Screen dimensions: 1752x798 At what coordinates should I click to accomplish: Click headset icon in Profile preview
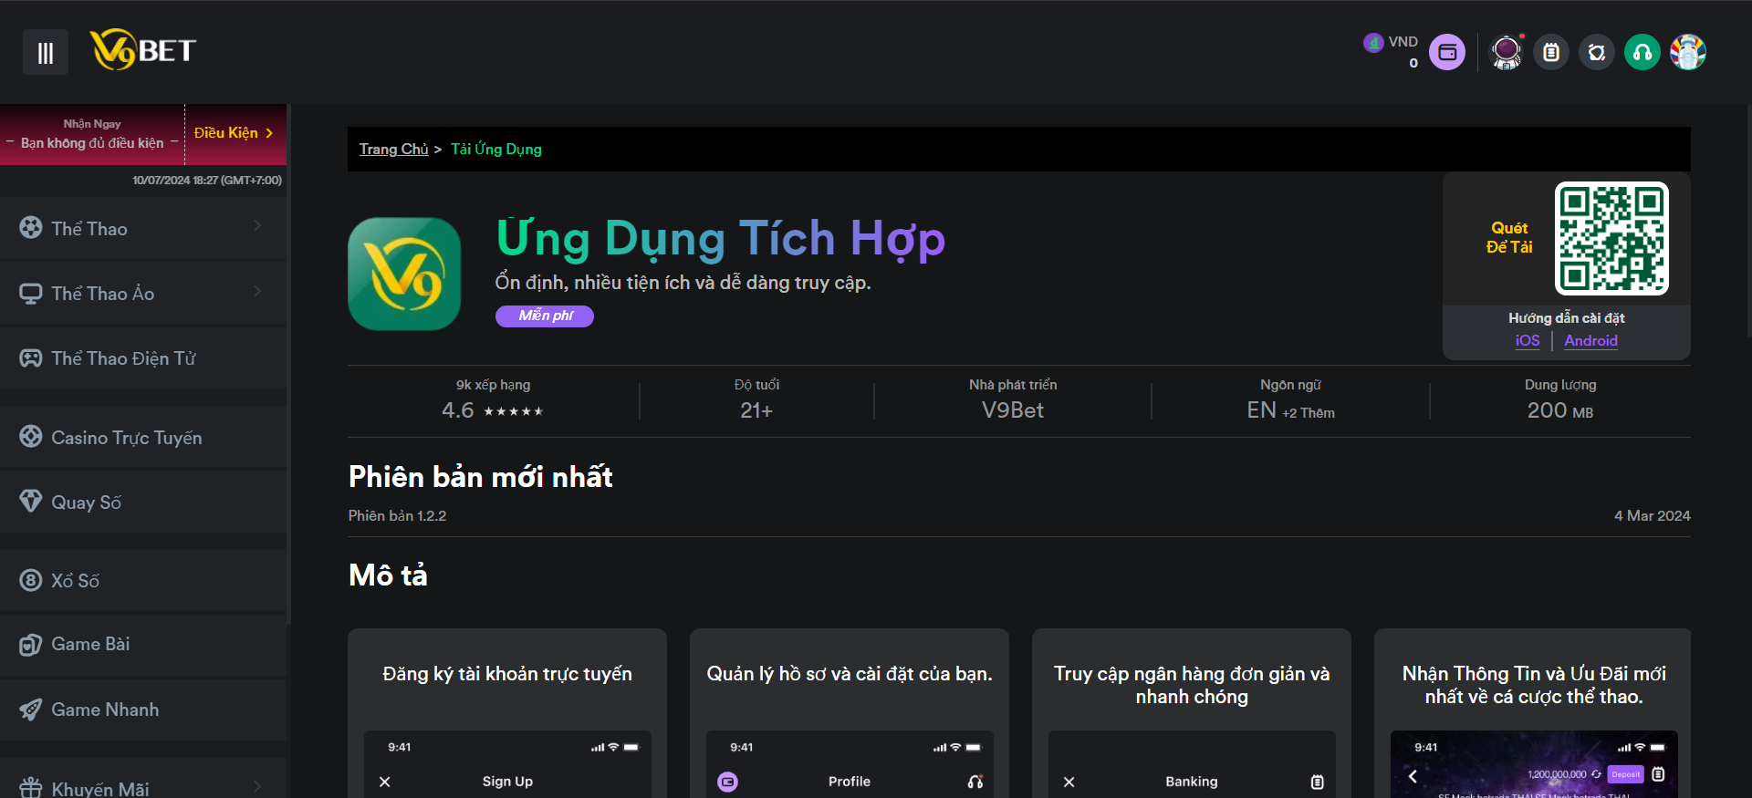[975, 782]
